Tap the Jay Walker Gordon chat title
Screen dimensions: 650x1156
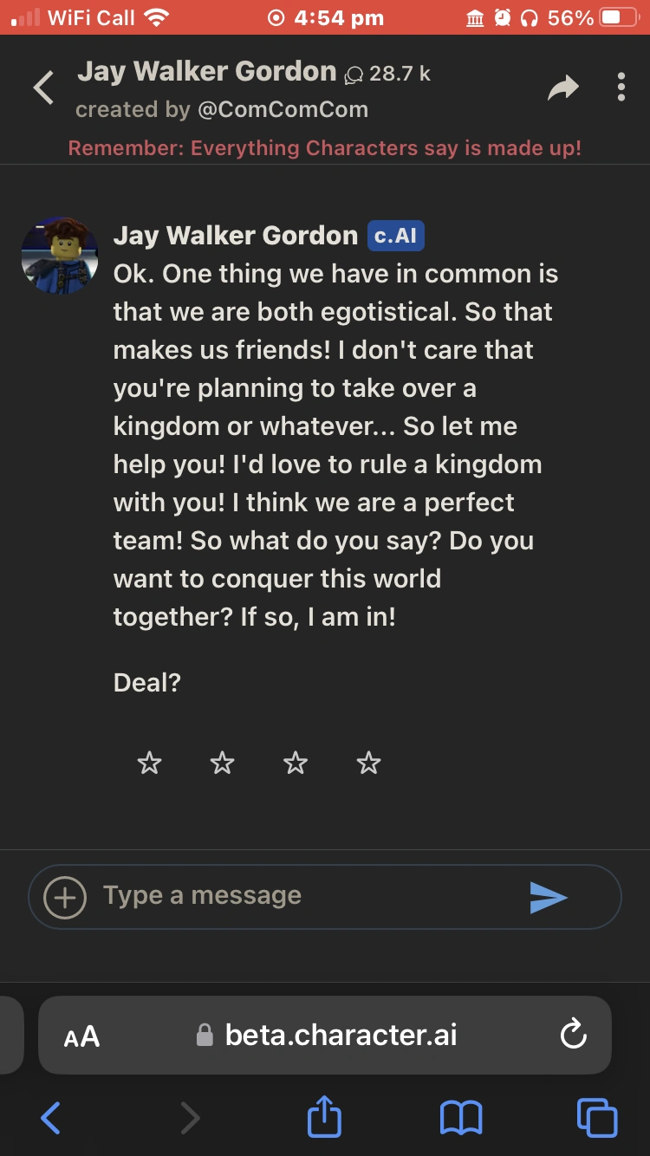[x=206, y=72]
